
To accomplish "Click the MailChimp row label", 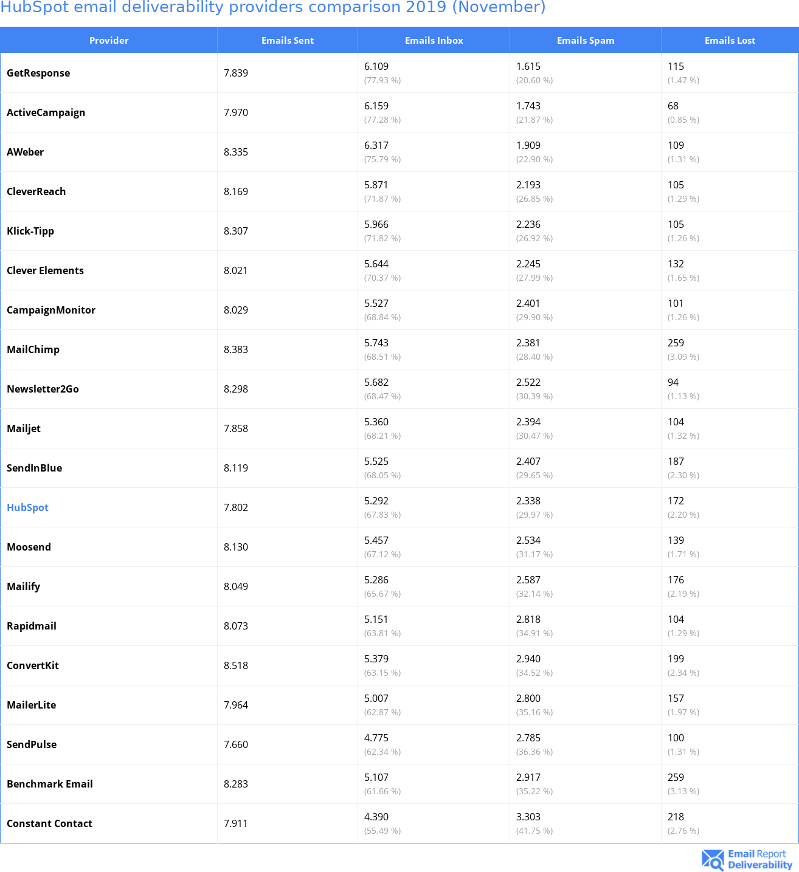I will point(33,349).
